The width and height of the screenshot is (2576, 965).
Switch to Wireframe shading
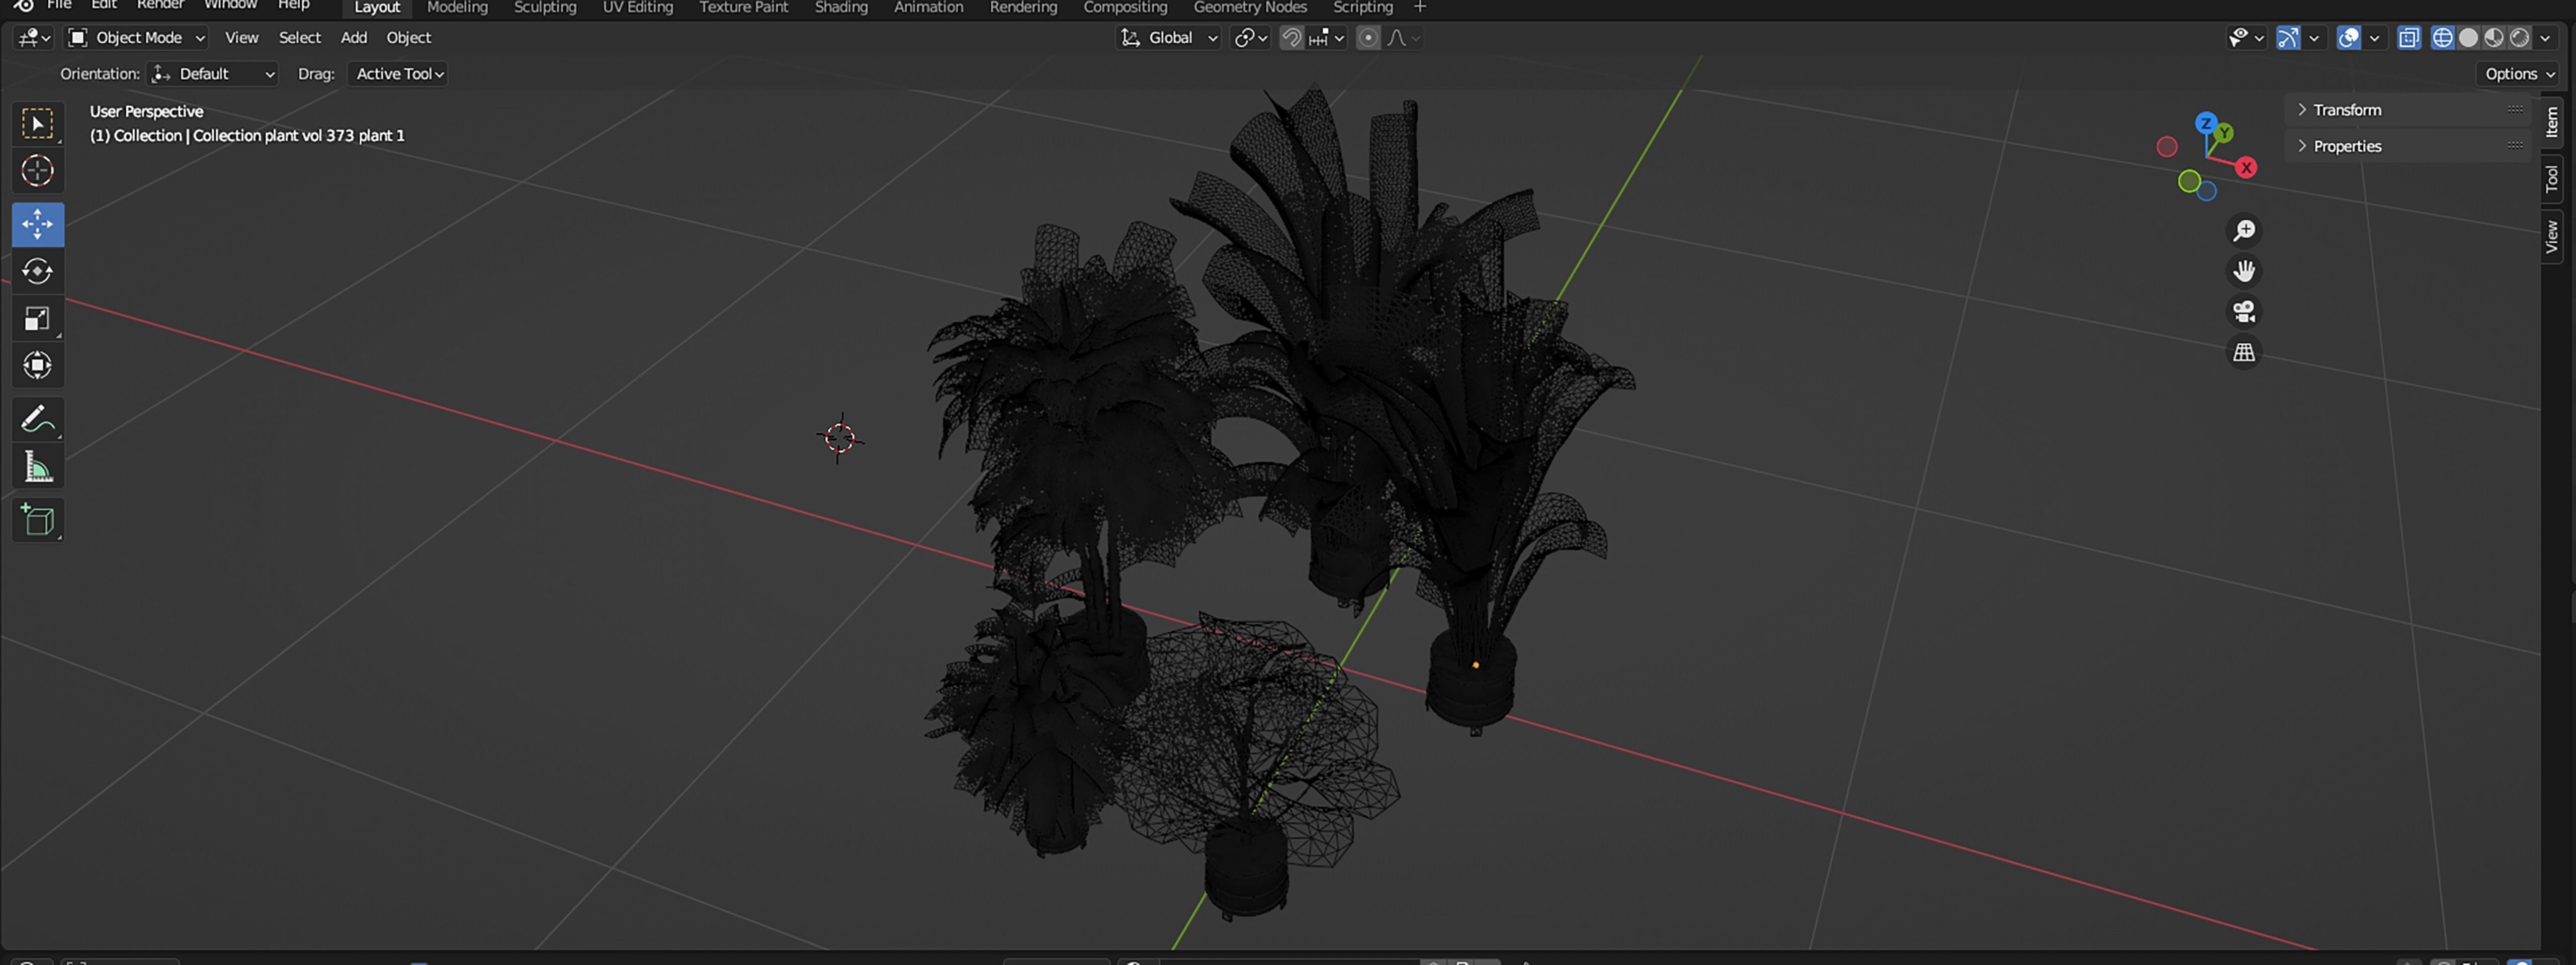point(2442,38)
